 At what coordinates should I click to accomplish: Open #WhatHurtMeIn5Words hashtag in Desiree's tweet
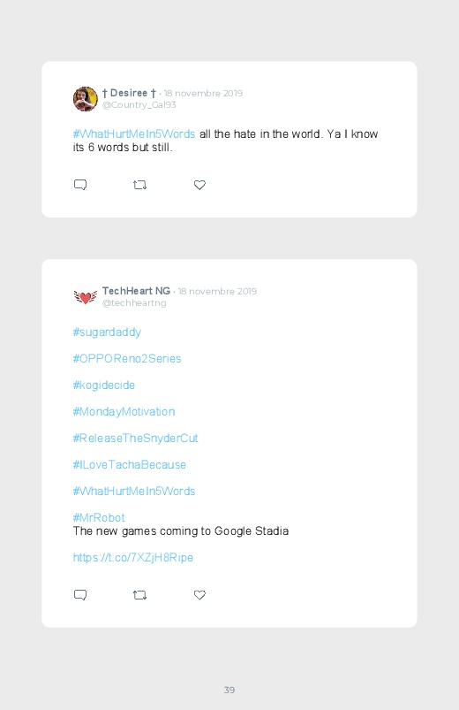click(134, 134)
